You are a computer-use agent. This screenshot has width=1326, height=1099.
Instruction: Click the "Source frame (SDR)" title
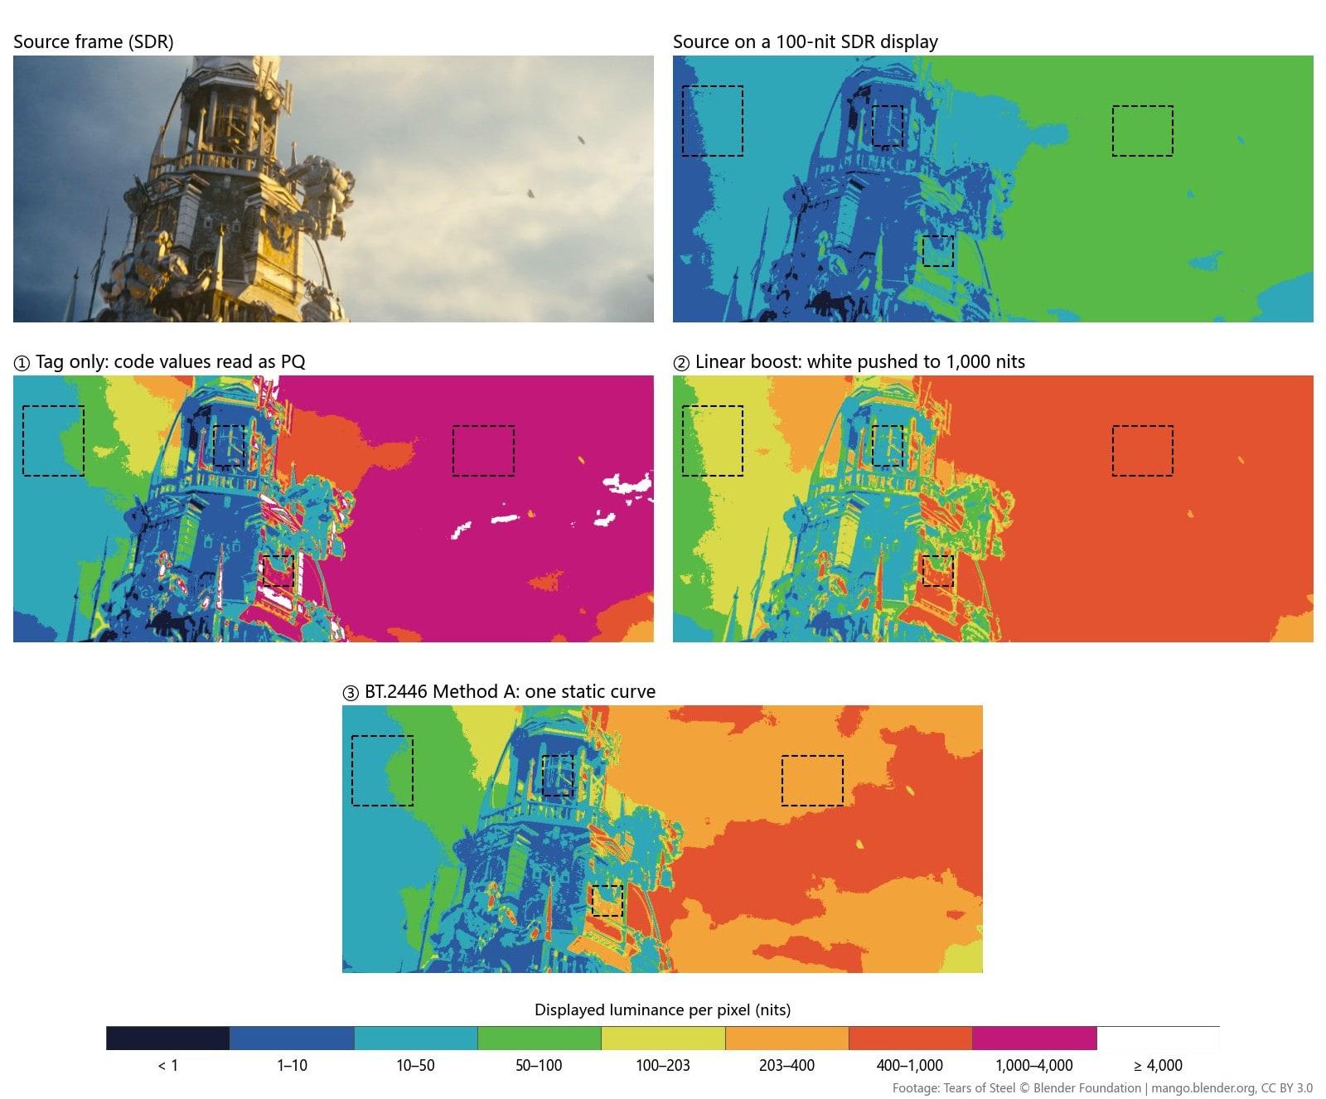tap(94, 41)
